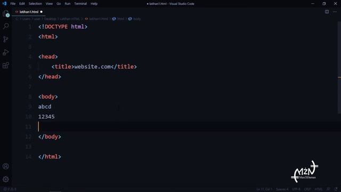Open the Explorer view in activity bar
Image resolution: width=341 pixels, height=192 pixels.
pyautogui.click(x=6, y=13)
